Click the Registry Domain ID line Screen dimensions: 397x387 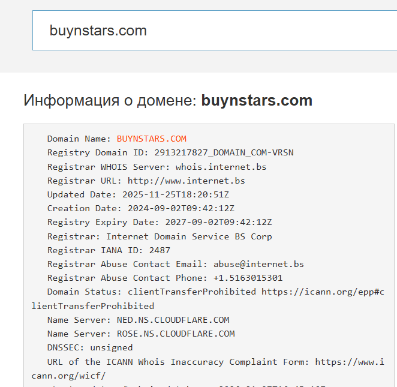tap(170, 152)
